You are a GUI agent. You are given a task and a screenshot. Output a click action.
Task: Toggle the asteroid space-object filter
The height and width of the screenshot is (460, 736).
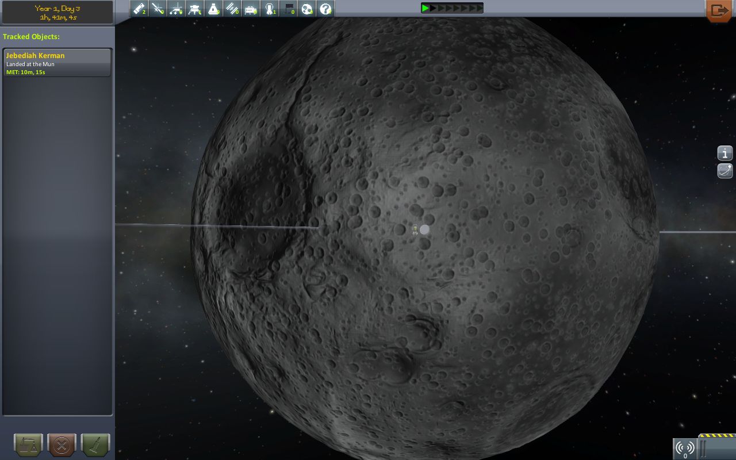307,9
